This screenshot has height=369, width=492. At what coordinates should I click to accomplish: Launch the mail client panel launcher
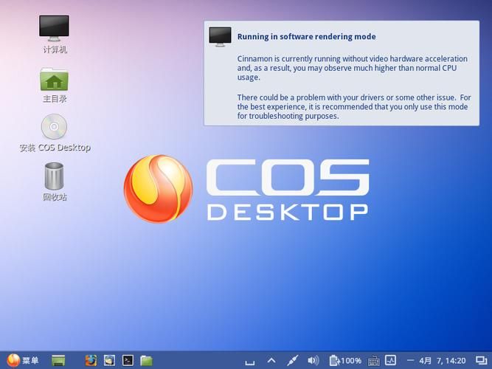[x=109, y=360]
